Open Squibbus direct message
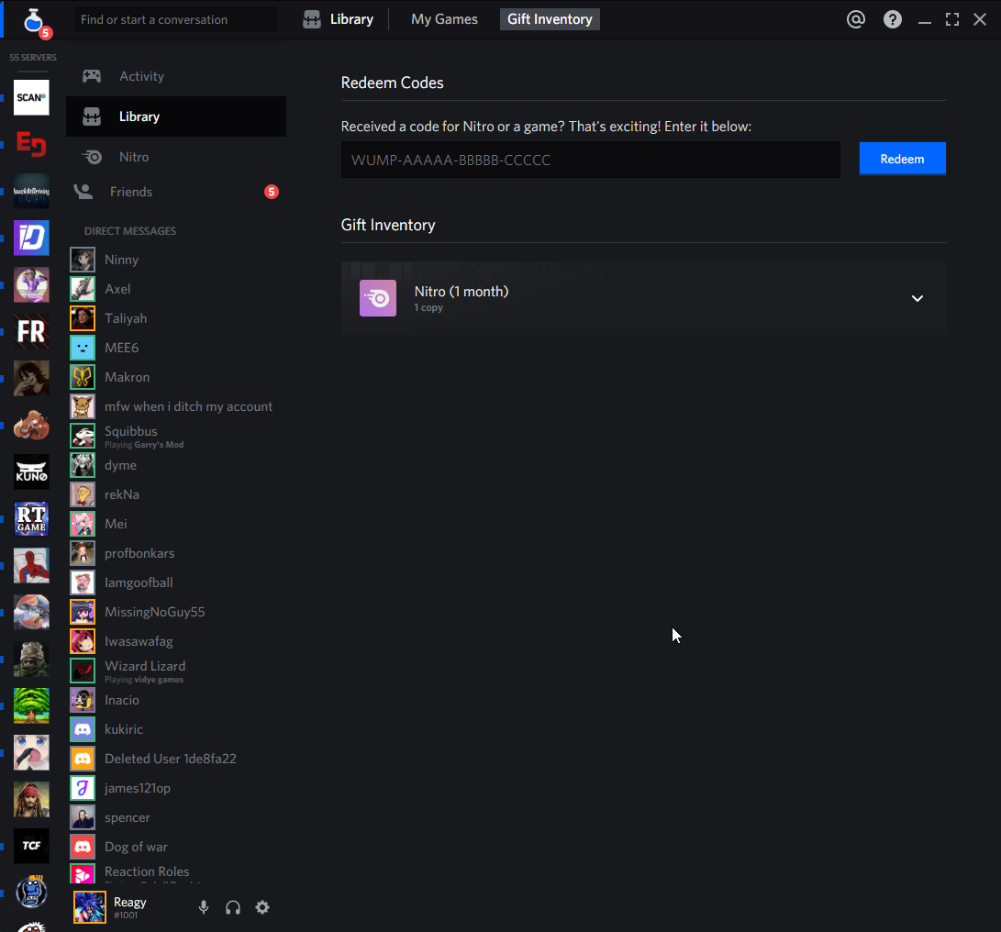 pos(176,436)
